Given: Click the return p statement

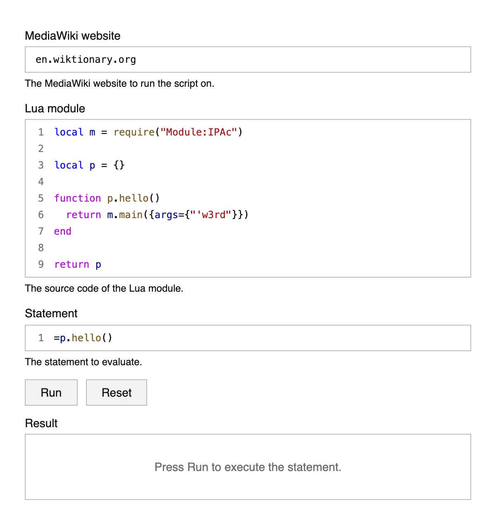Looking at the screenshot, I should point(77,264).
